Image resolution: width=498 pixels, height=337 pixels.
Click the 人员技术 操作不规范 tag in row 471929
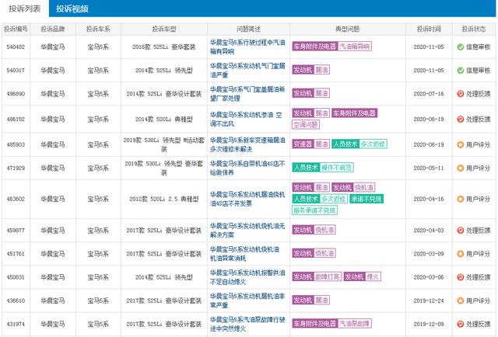point(323,168)
